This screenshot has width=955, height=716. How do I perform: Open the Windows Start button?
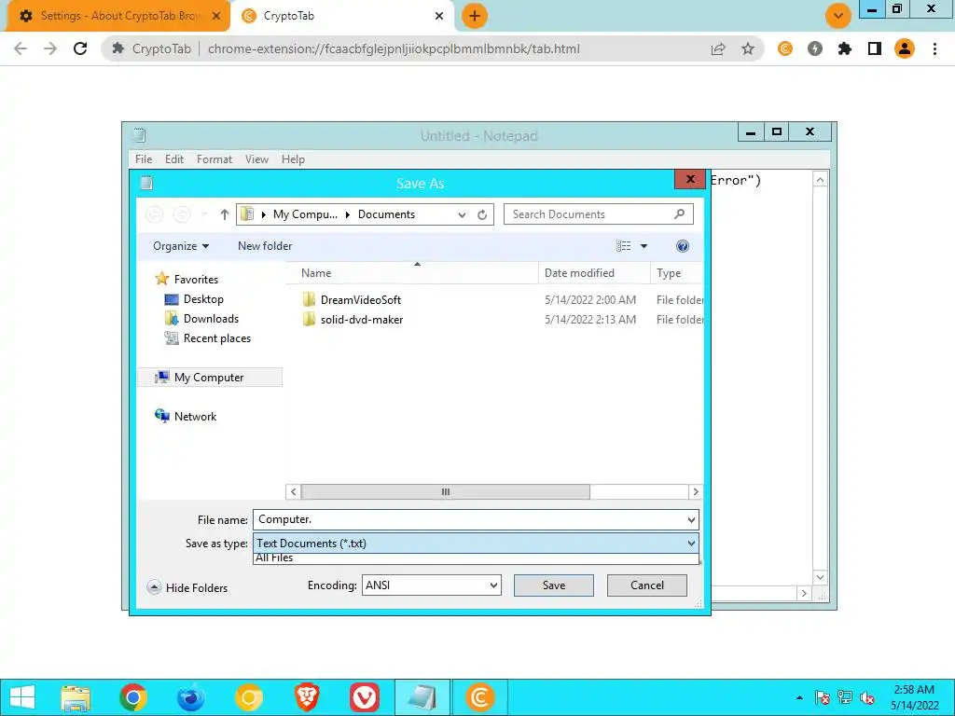coord(22,697)
